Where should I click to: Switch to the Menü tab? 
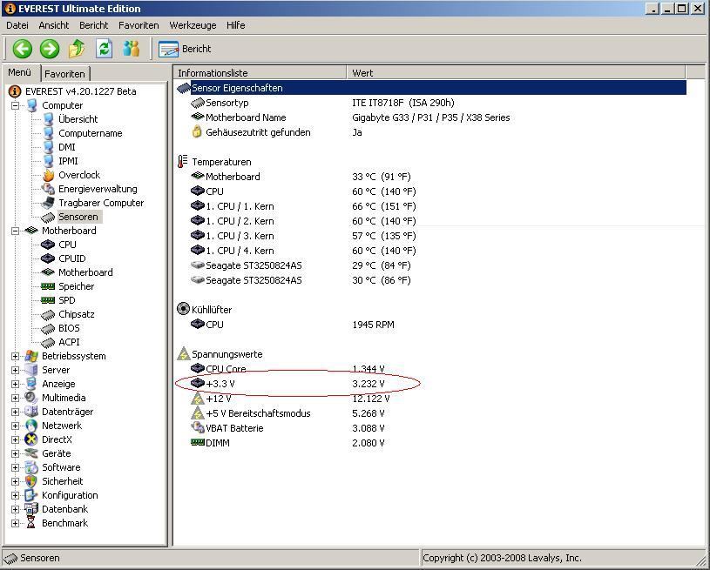[20, 72]
